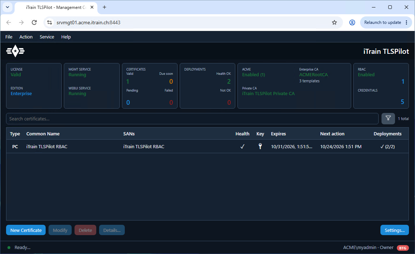The image size is (415, 254).
Task: Open the Action menu
Action: (26, 37)
